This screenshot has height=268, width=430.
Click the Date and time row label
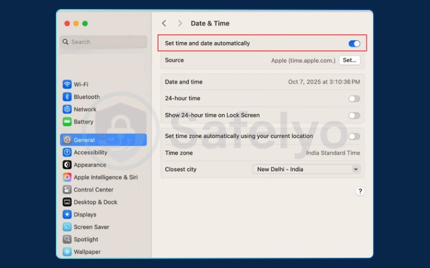click(x=184, y=82)
